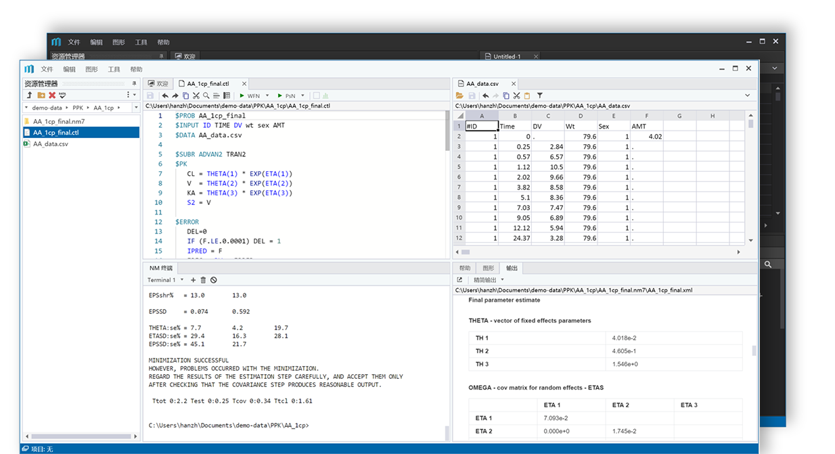
Task: Close the AA_1cp_final.ctl tab
Action: (244, 84)
